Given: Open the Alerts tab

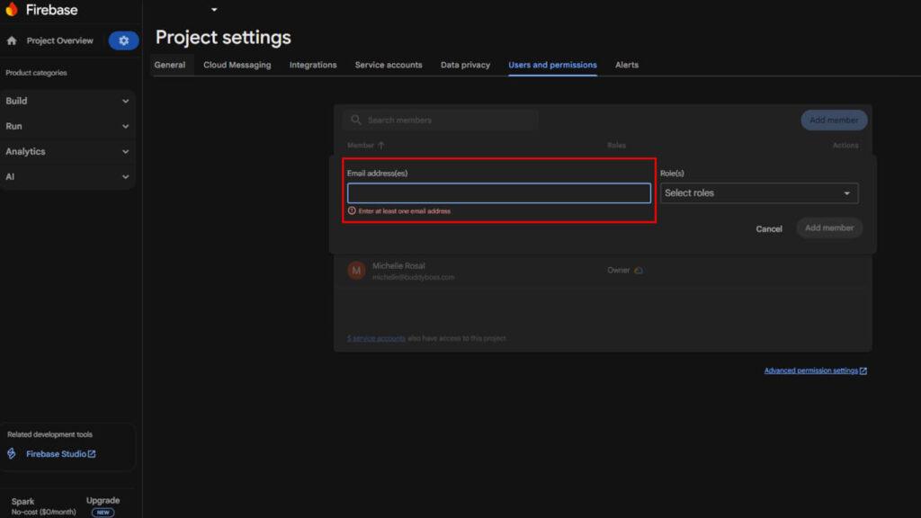Looking at the screenshot, I should [x=627, y=65].
